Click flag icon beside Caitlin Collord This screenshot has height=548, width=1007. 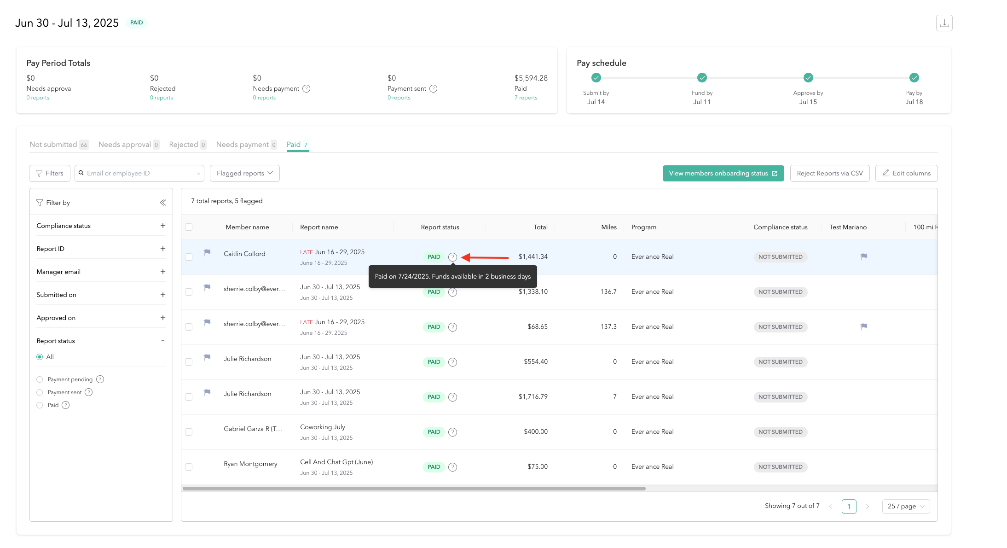click(x=207, y=252)
